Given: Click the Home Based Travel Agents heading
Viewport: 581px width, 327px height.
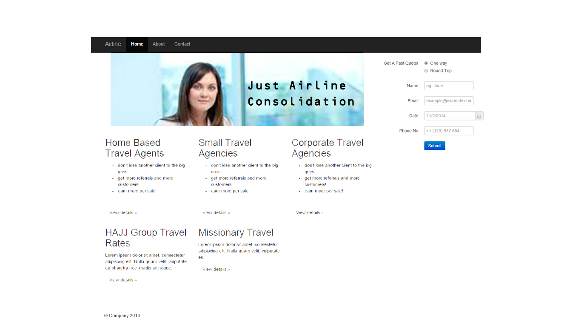Looking at the screenshot, I should point(134,148).
